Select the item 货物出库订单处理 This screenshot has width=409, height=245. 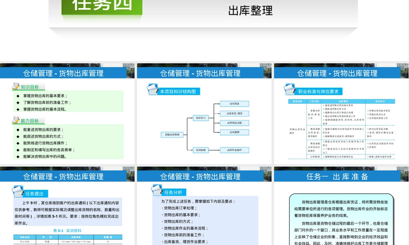tap(179, 208)
